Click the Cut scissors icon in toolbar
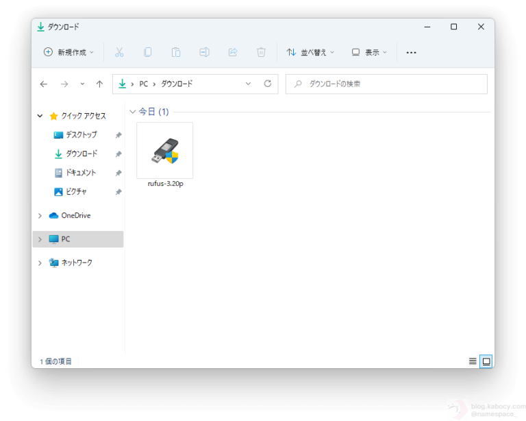The width and height of the screenshot is (526, 421). pos(119,52)
